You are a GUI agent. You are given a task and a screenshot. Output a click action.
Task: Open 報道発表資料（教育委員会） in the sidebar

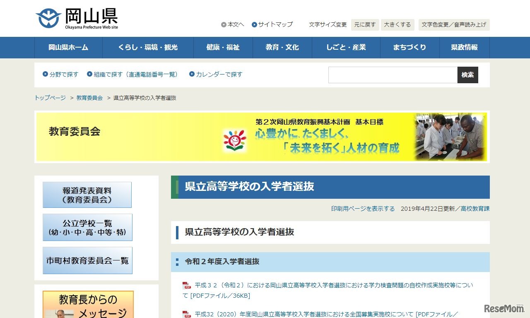click(x=87, y=195)
